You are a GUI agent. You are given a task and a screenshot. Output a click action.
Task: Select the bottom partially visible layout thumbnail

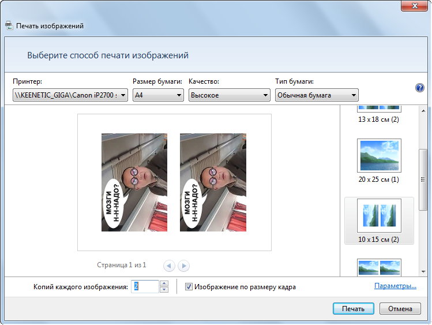pos(379,267)
